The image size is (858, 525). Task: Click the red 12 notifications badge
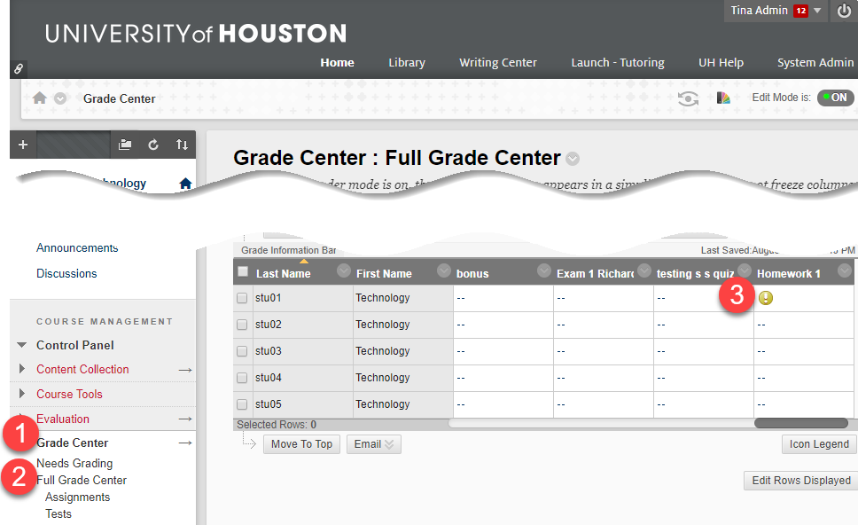(x=801, y=11)
